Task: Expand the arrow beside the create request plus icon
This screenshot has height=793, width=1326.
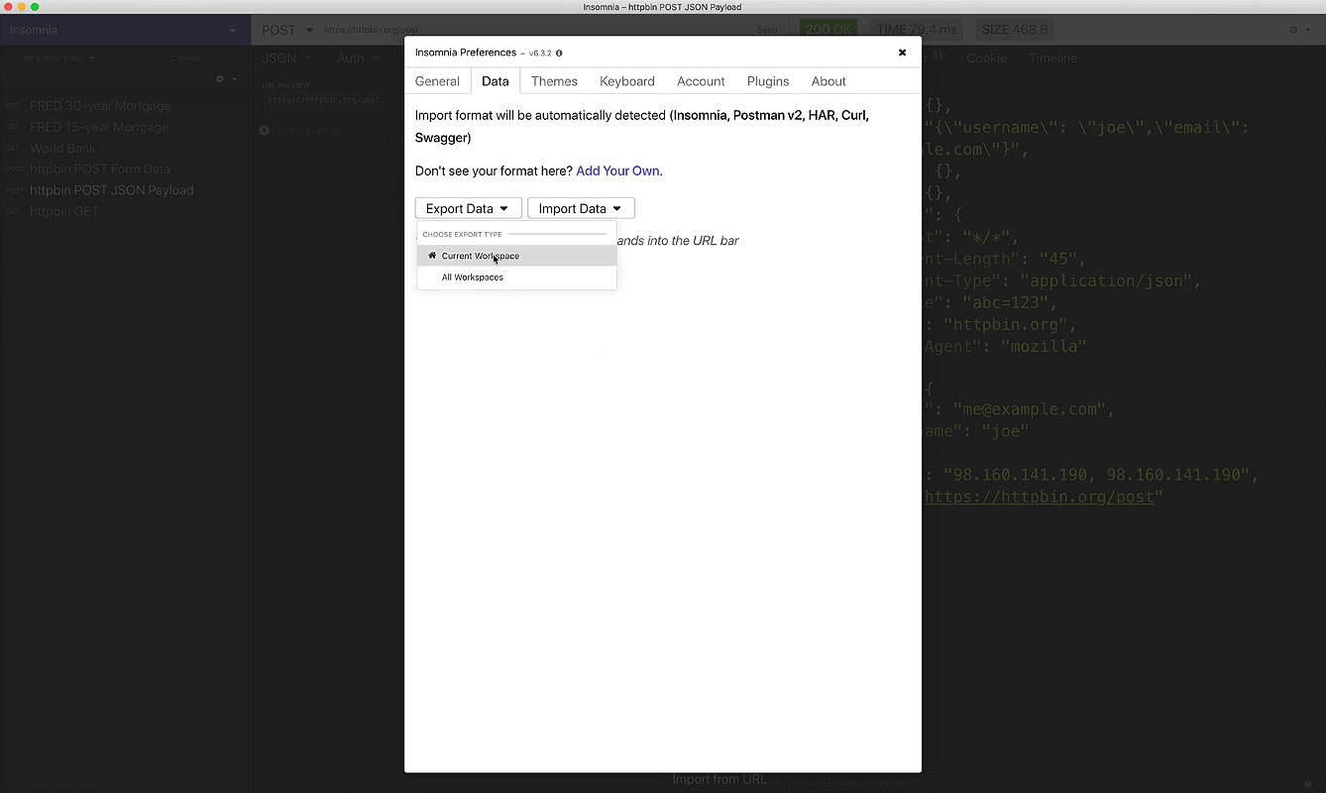Action: [235, 79]
